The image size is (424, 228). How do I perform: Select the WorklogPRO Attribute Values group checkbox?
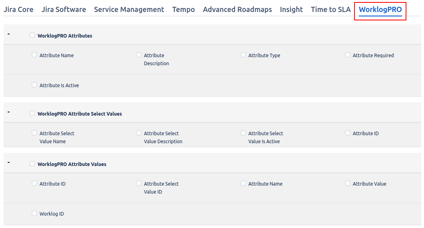(x=32, y=164)
